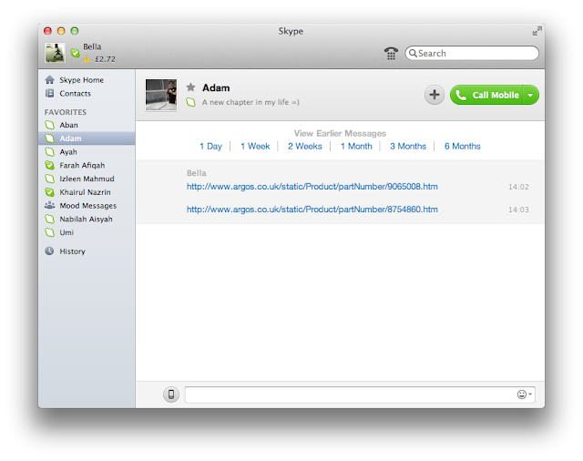
Task: View earlier messages from 1 Month
Action: pos(356,146)
